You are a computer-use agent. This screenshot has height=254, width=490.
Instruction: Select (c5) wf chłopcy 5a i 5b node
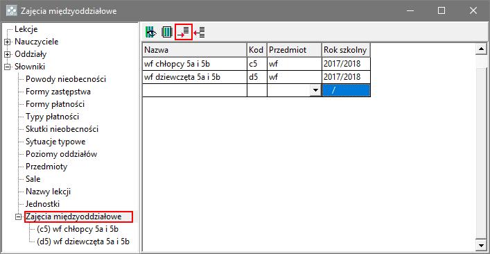point(78,229)
